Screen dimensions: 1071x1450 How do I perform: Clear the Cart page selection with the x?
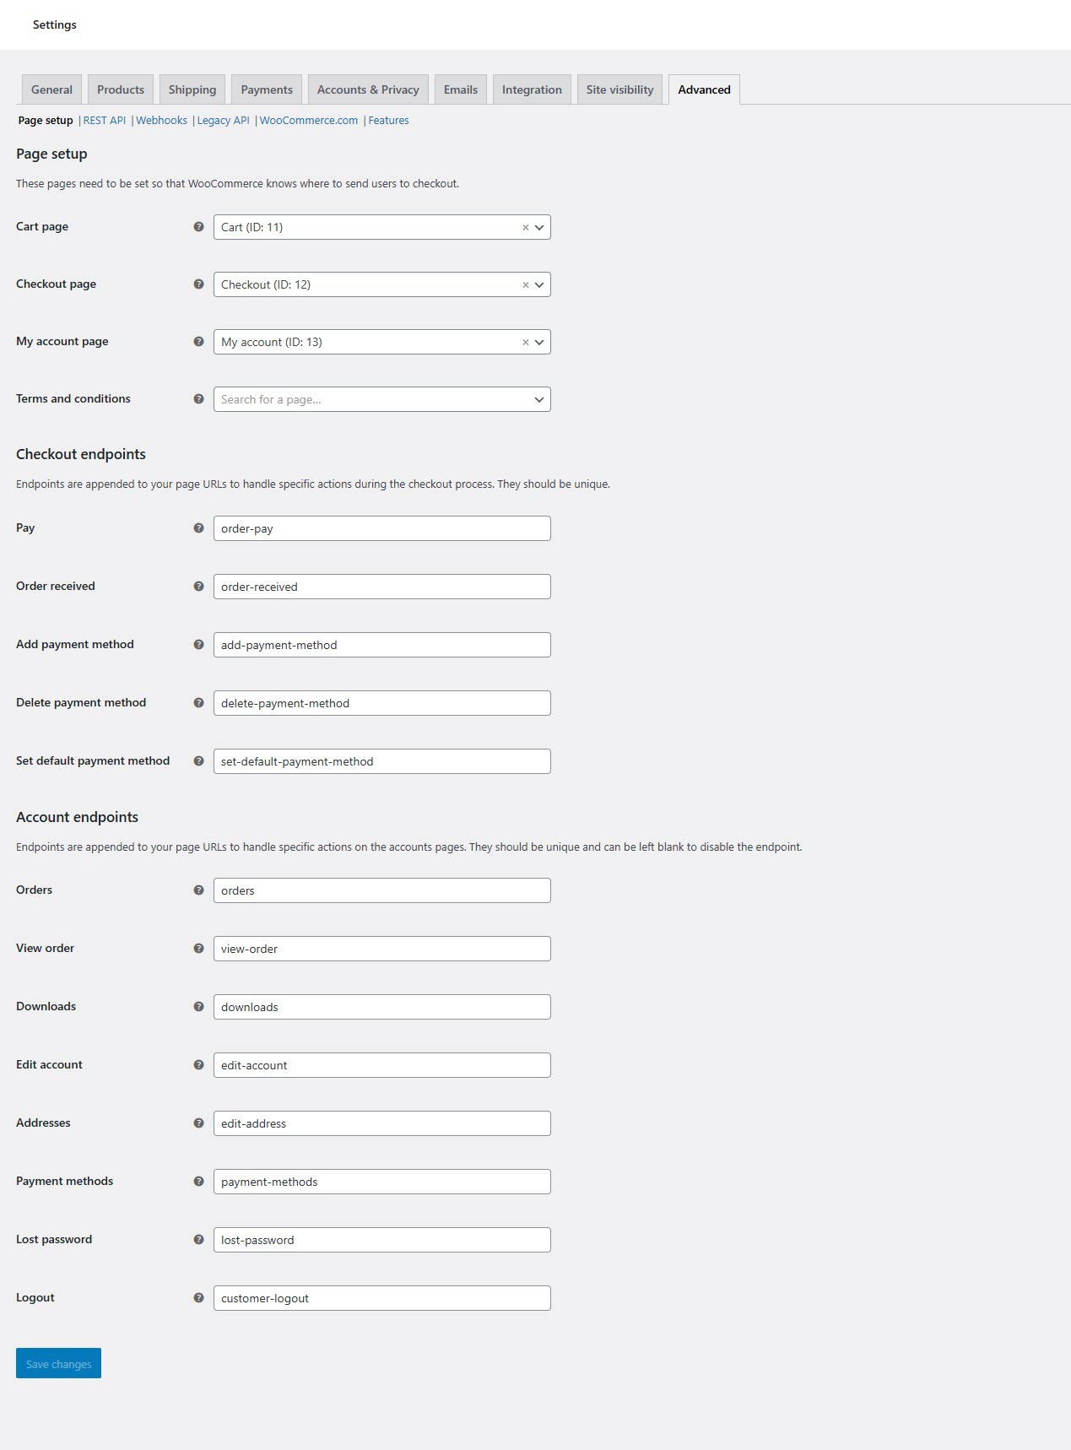525,228
